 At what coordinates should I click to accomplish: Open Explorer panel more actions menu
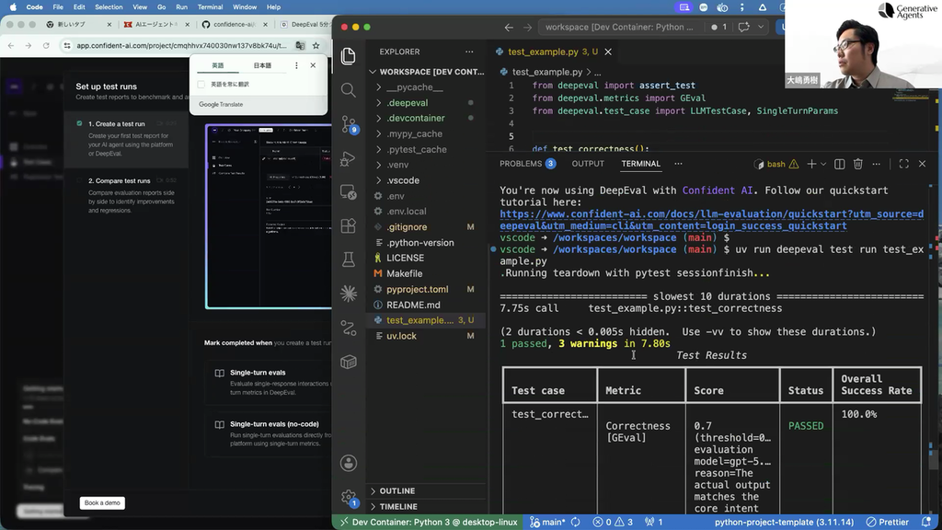click(x=469, y=52)
